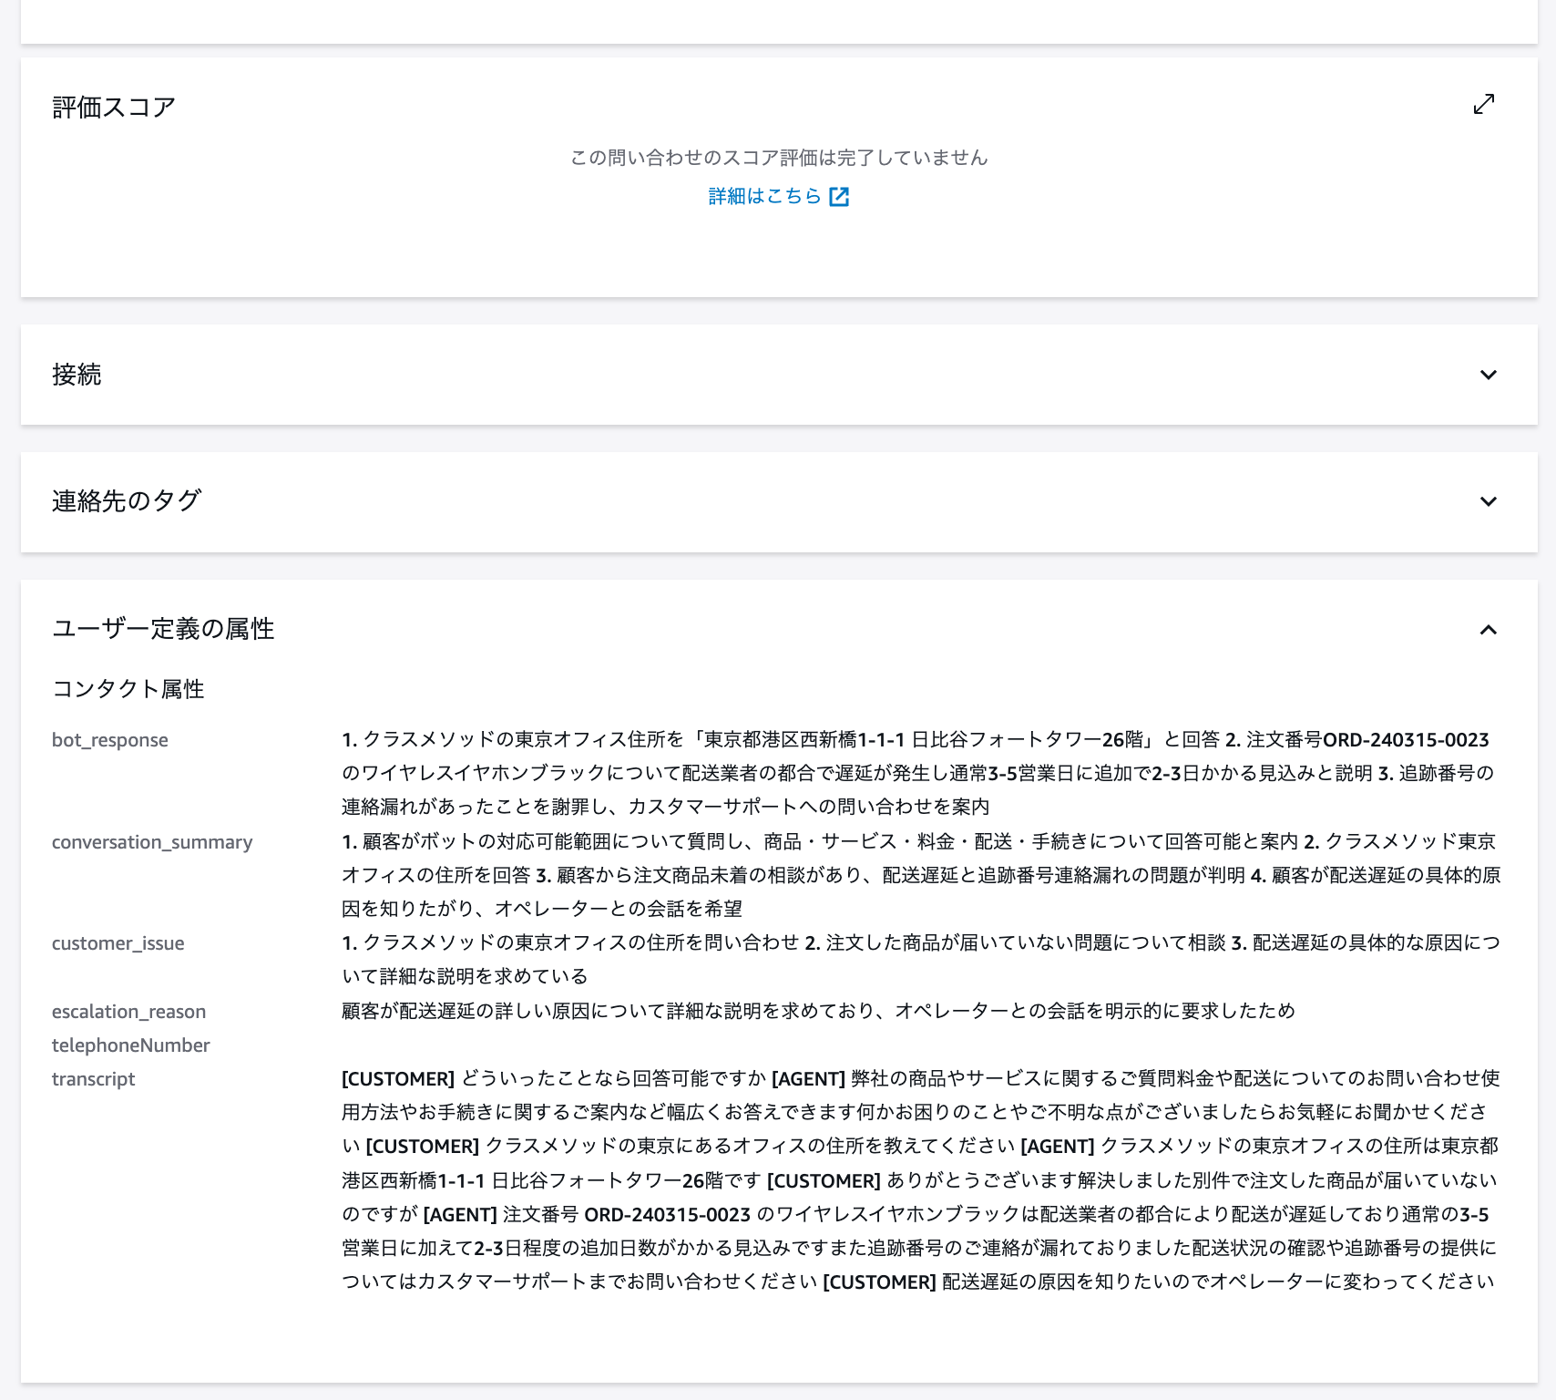Click the fullscreen expand icon on 評価スコア panel
Screen dimensions: 1556x1400
(x=1484, y=104)
